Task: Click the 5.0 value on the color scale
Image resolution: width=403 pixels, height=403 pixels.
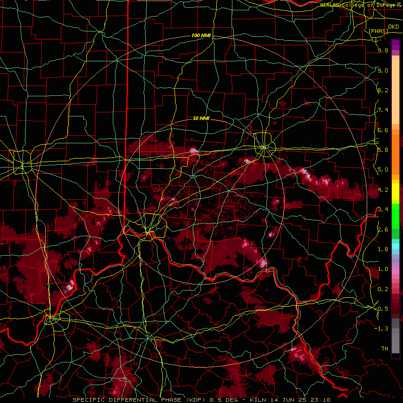Action: pos(383,170)
